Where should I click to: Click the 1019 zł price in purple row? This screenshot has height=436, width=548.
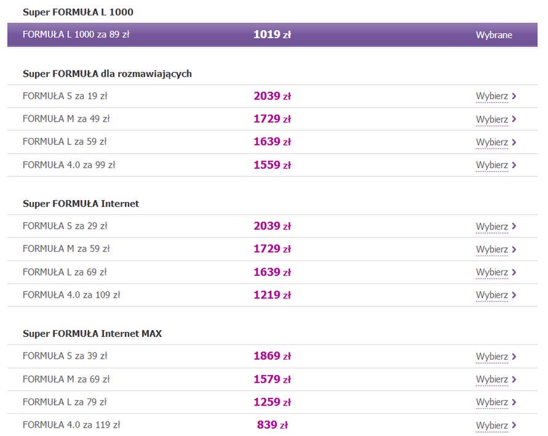click(x=272, y=35)
